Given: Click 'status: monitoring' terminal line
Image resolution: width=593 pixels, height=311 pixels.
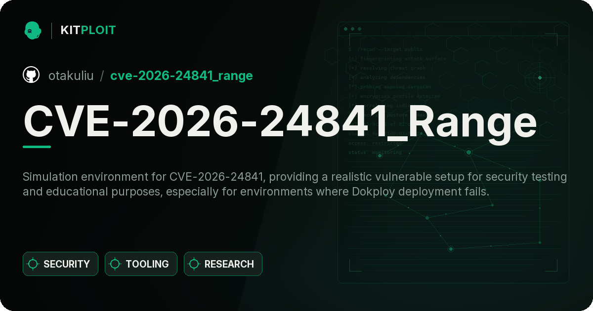Looking at the screenshot, I should pos(375,153).
